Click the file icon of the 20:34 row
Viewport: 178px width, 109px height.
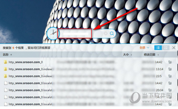(6, 90)
